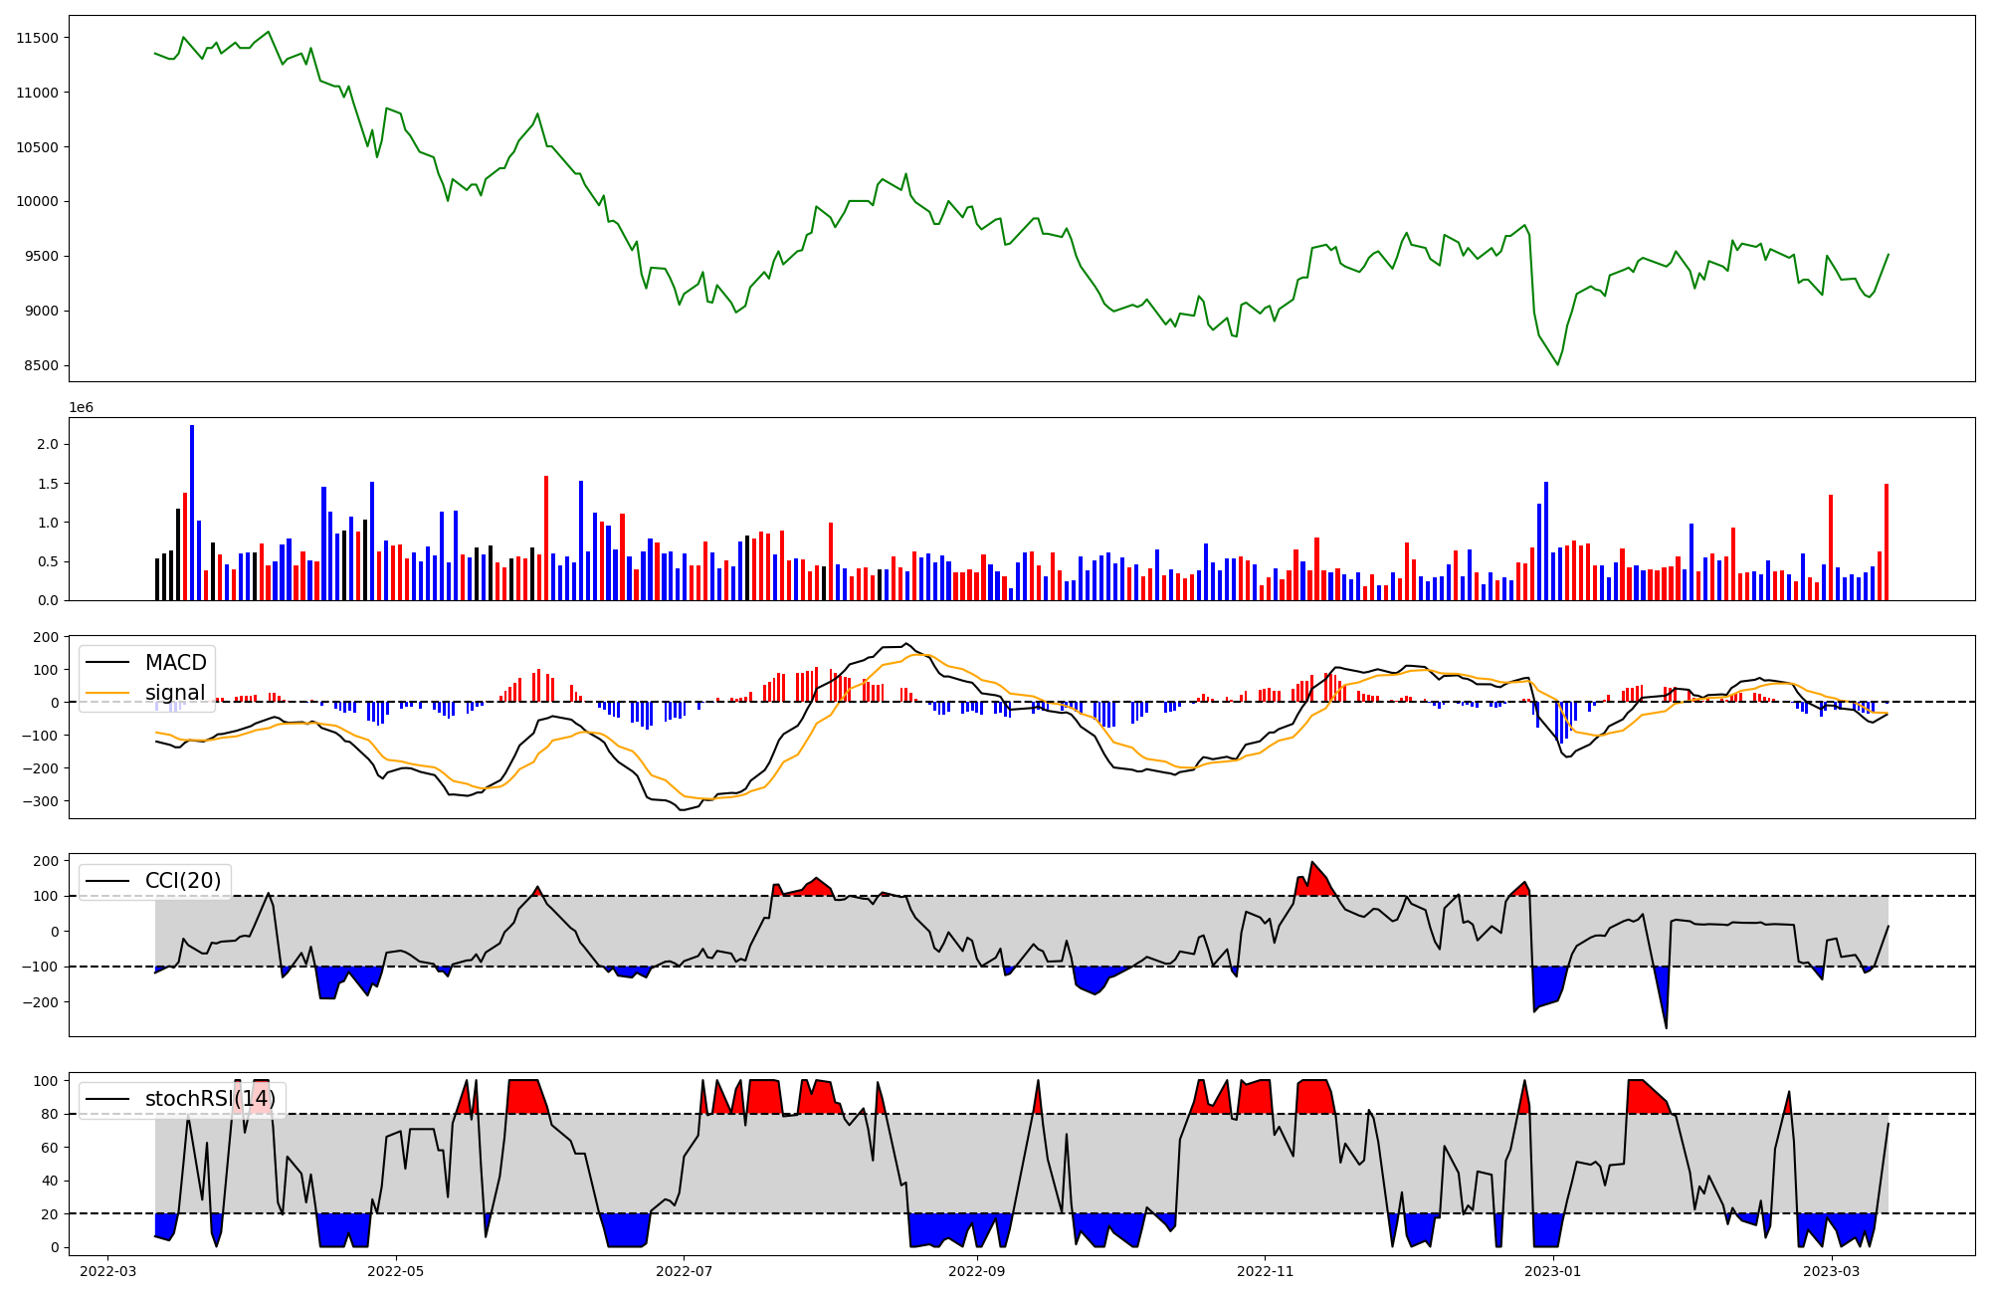Click the 11500 price axis label
Screen dimensions: 1990x1294
37,38
